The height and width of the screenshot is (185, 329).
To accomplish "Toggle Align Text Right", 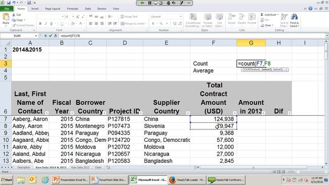I will pos(102,24).
